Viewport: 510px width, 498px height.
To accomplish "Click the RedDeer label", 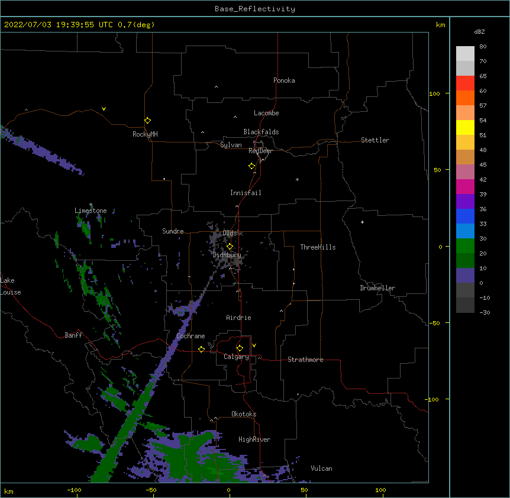I will pyautogui.click(x=260, y=151).
